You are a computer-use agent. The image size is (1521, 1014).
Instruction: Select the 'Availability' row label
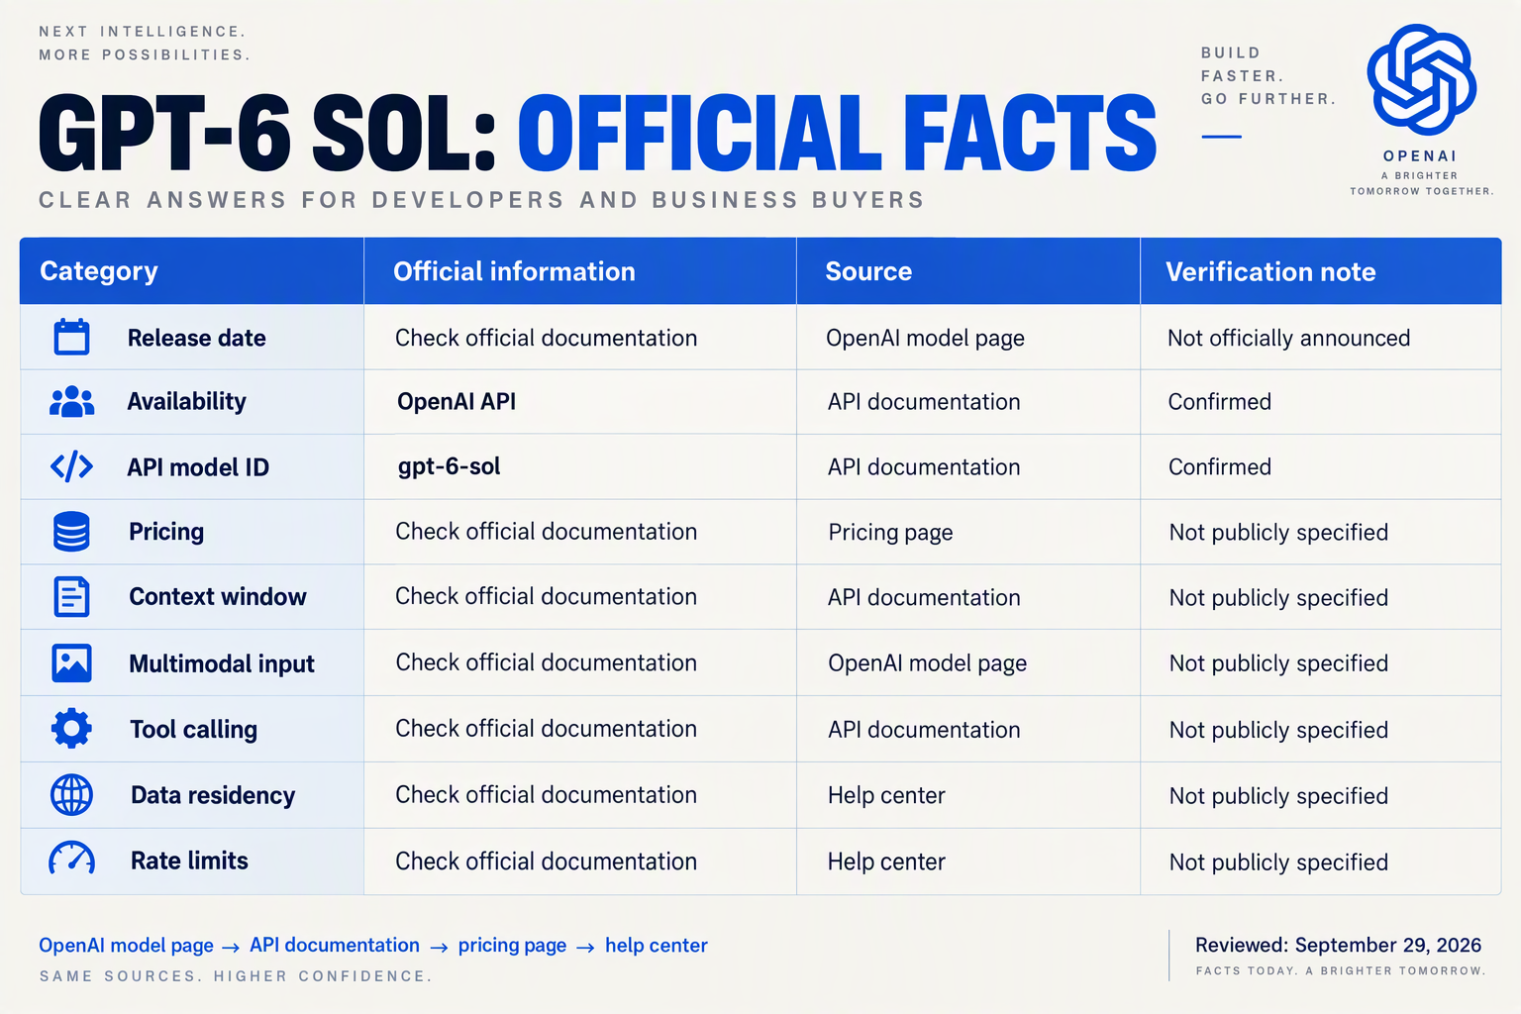(187, 401)
